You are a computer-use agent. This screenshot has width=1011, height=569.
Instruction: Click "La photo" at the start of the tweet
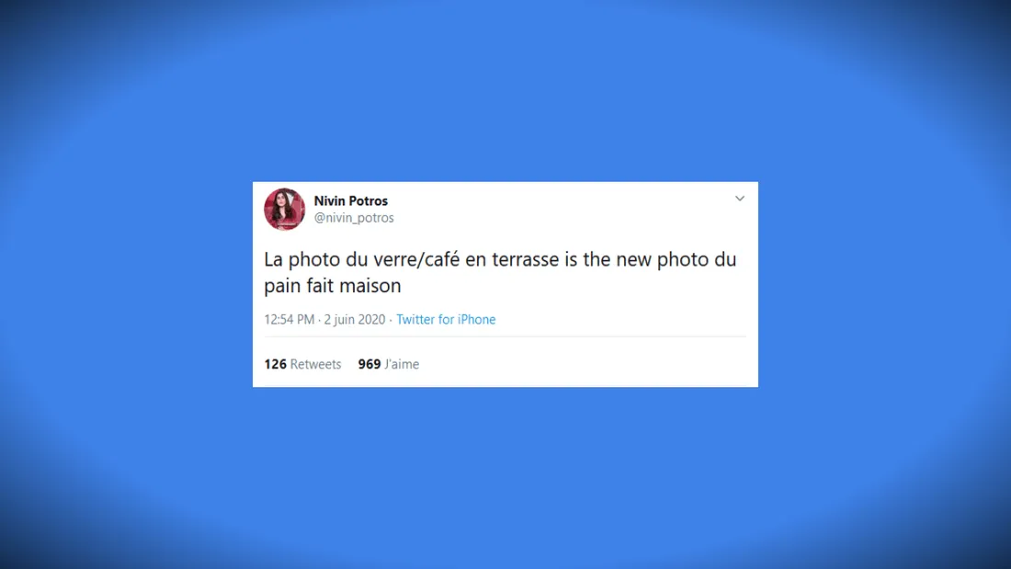pos(301,259)
